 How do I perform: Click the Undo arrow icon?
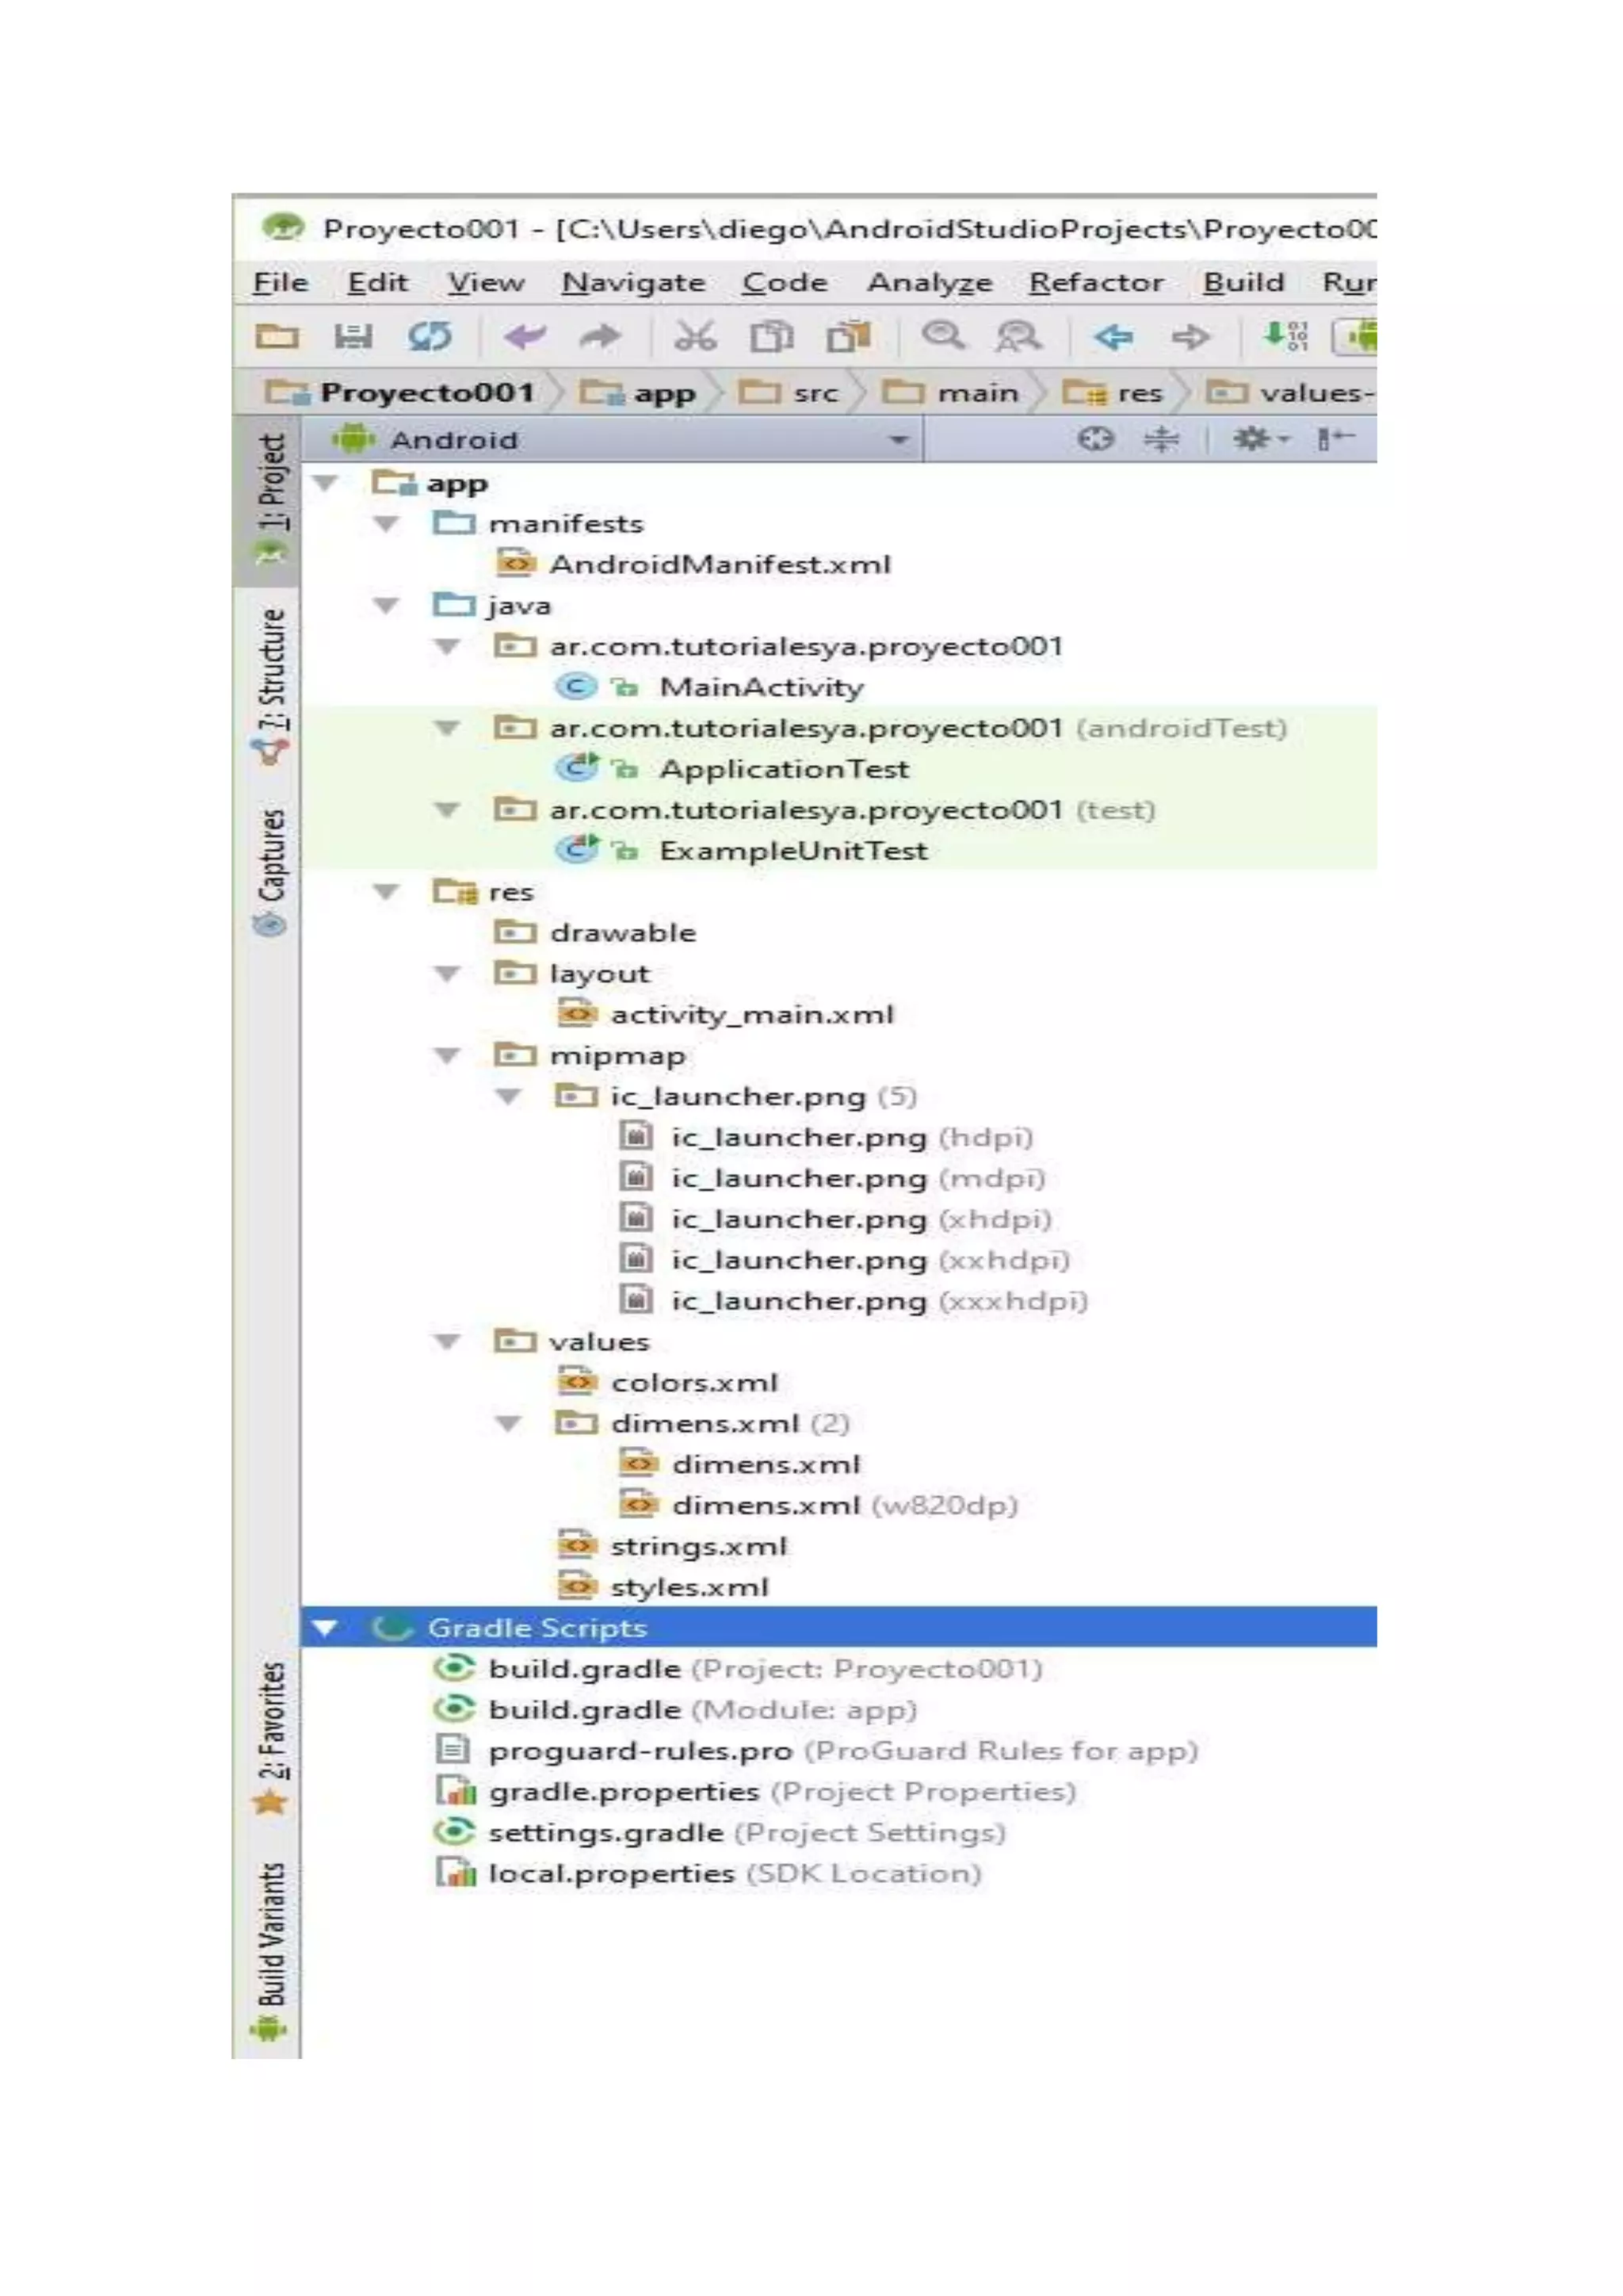(x=525, y=337)
